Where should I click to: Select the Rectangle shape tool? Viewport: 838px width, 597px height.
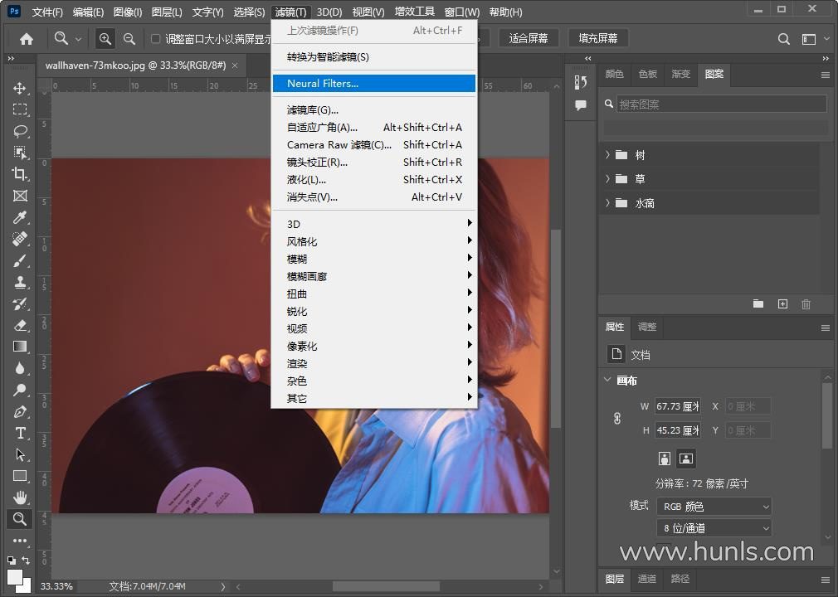point(20,476)
